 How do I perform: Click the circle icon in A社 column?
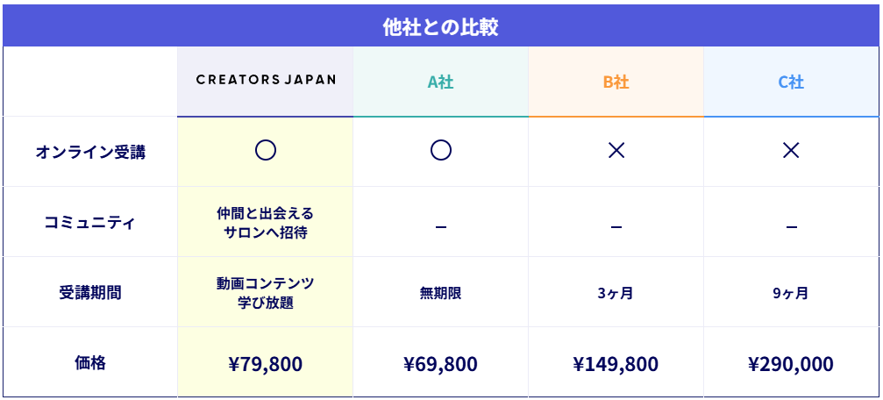point(441,151)
